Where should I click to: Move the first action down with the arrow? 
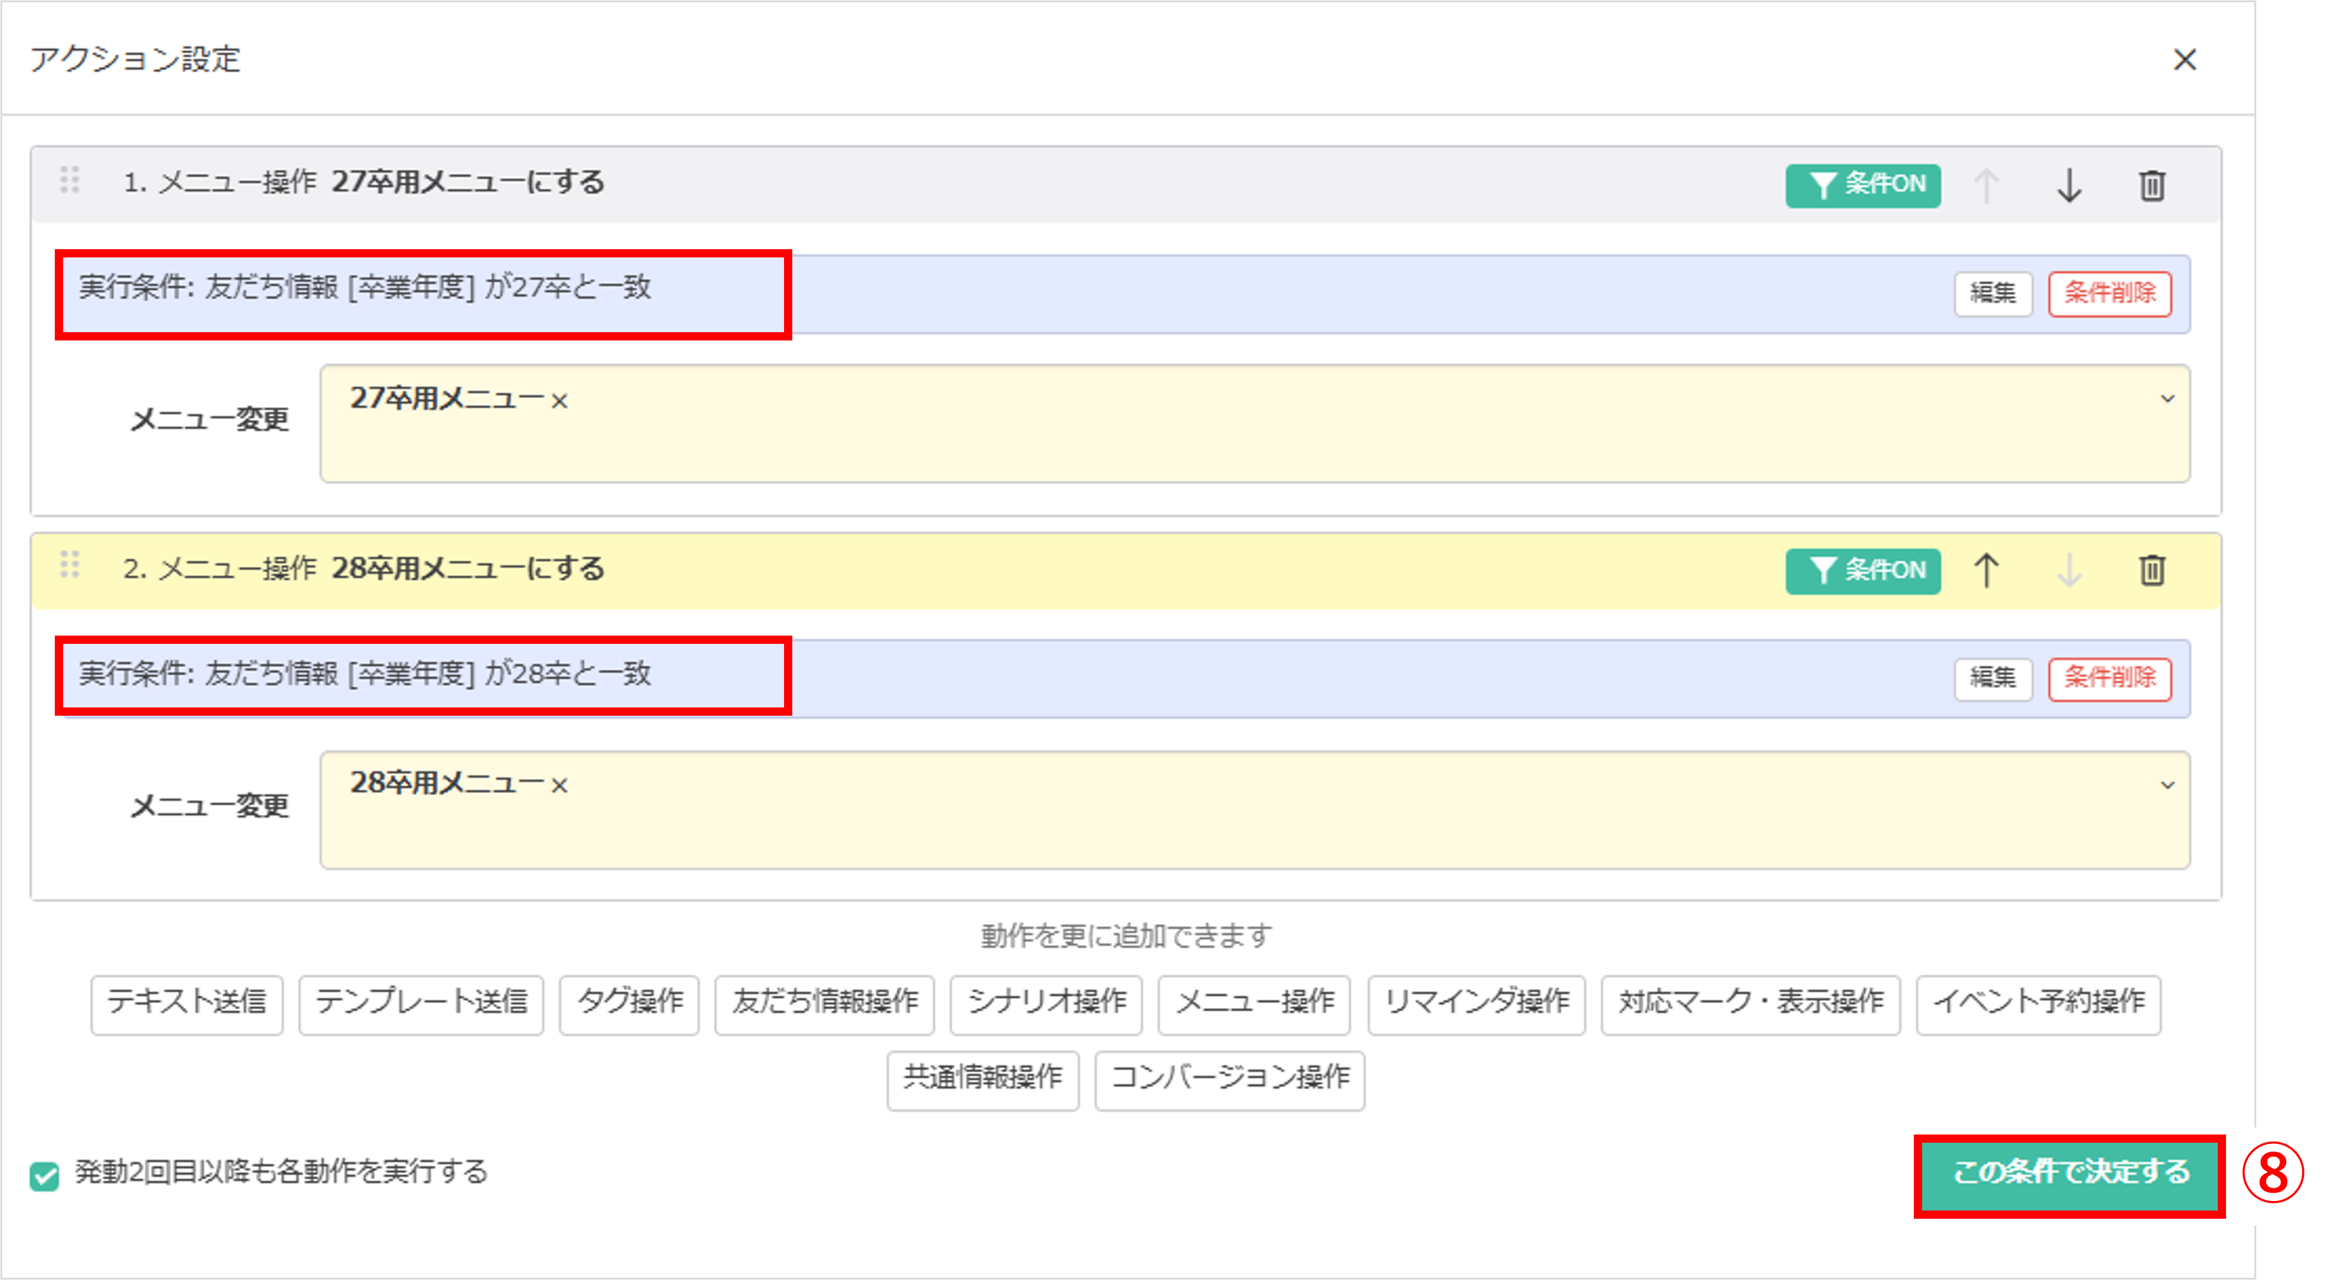[2069, 187]
